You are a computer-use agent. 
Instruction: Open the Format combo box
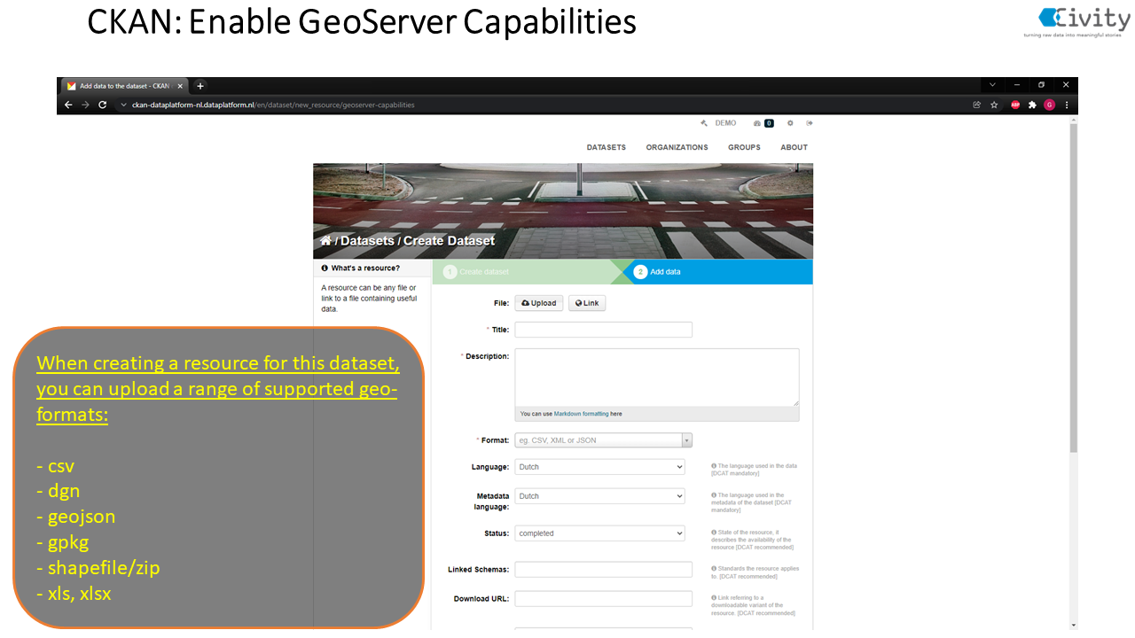coord(603,440)
